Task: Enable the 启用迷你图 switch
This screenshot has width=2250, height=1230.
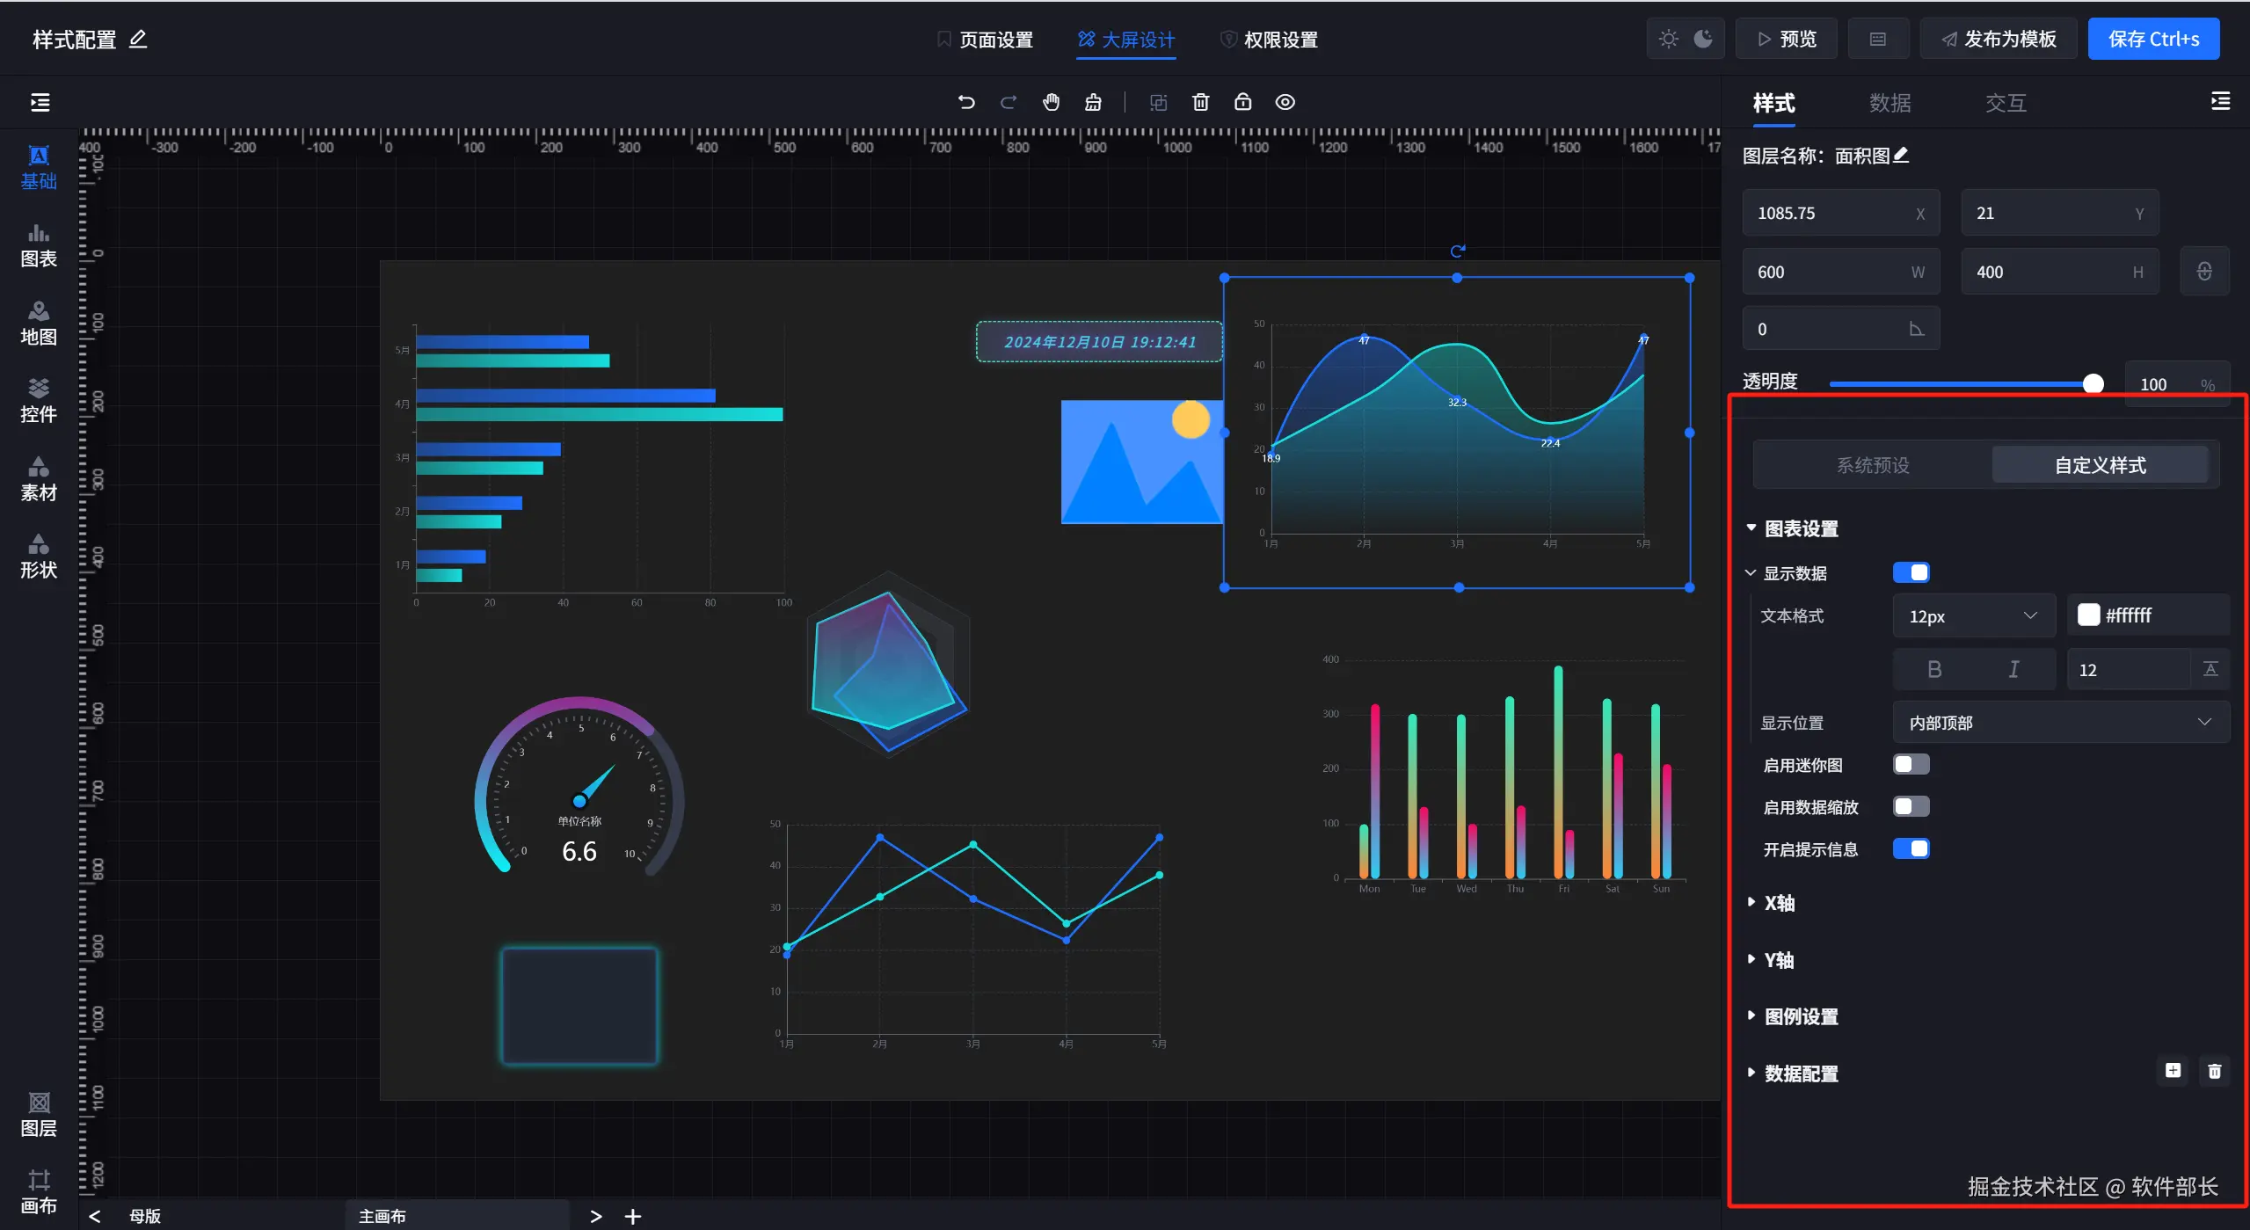Action: [x=1911, y=764]
